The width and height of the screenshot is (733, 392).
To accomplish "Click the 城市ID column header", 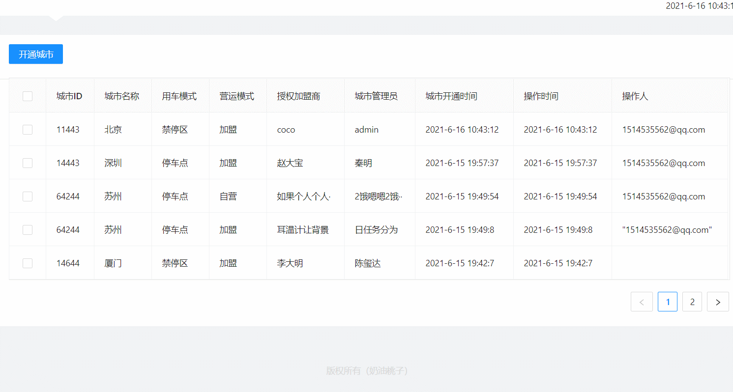I will click(x=69, y=96).
